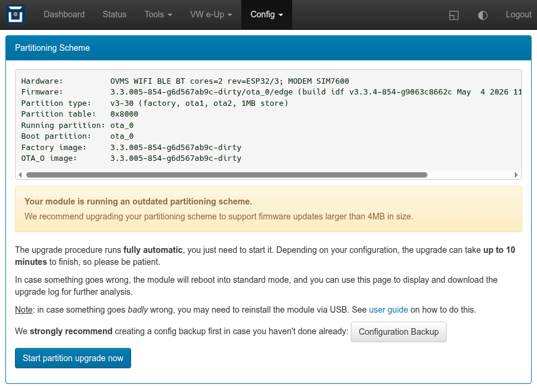Click the scrollbar right arrow

(x=516, y=175)
